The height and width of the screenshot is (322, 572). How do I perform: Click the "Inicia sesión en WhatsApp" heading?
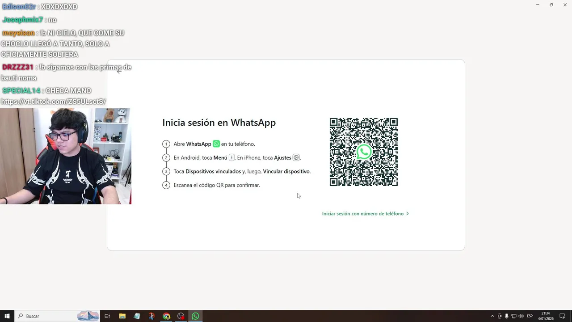tap(219, 123)
